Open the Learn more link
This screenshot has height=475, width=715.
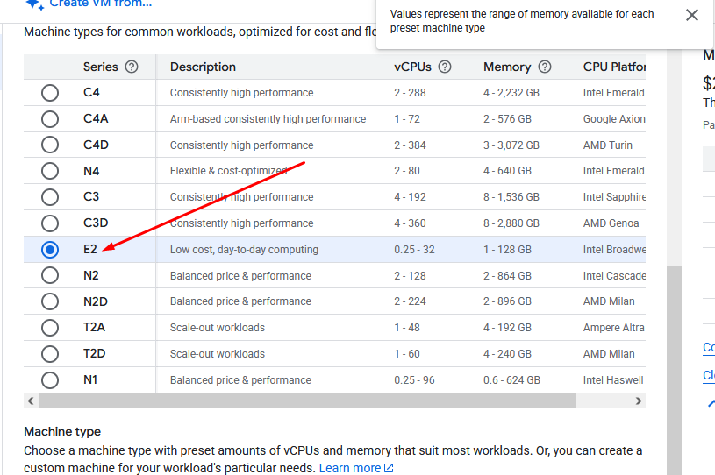click(350, 468)
